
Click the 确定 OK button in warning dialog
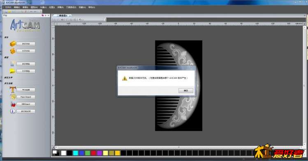coord(186,91)
